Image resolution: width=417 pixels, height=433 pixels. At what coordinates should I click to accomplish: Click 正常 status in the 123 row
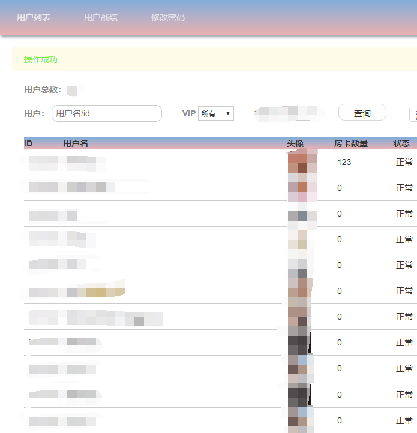click(404, 162)
